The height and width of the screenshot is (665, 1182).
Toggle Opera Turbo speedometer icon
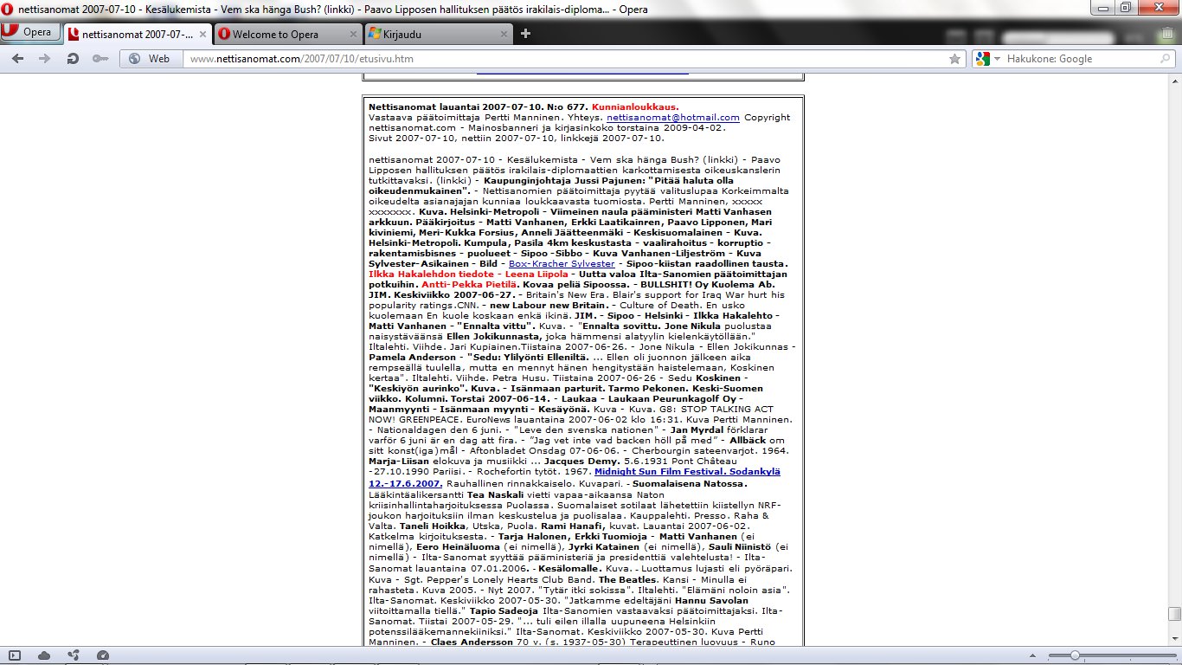[103, 655]
